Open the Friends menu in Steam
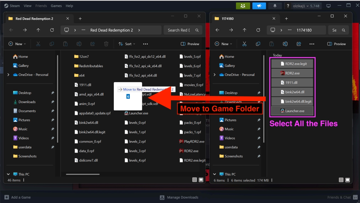 click(41, 6)
